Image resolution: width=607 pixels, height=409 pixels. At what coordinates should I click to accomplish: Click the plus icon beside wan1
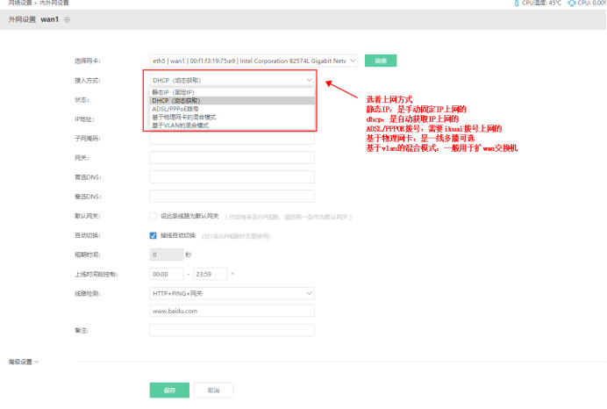(68, 19)
